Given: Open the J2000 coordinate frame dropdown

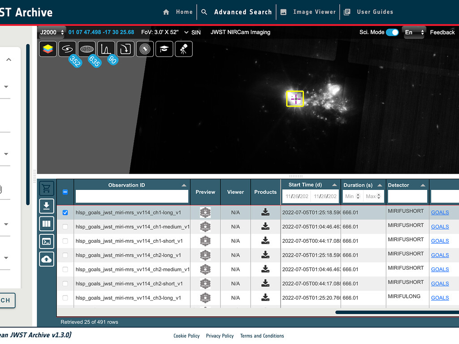Looking at the screenshot, I should [52, 32].
